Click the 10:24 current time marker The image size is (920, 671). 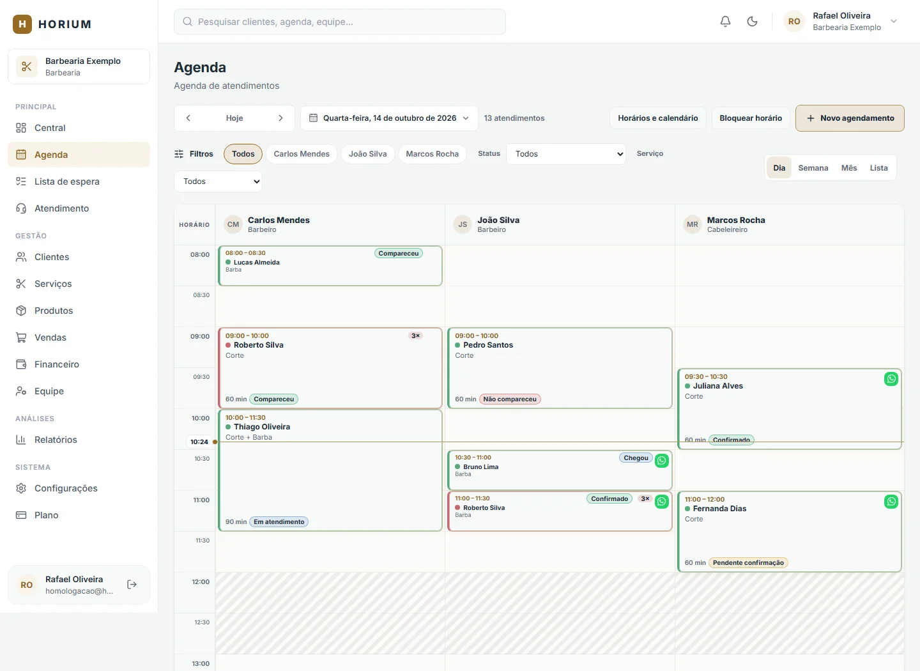199,442
